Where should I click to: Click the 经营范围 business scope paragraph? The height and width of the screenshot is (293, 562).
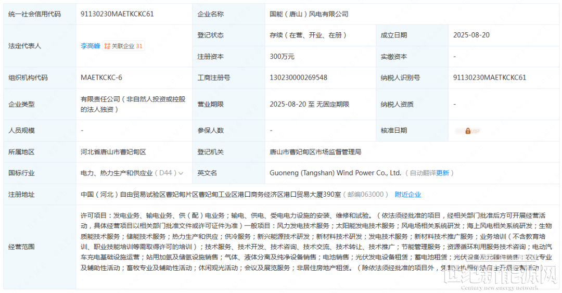[316, 241]
